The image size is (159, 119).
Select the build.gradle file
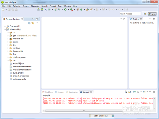[x=18, y=73]
